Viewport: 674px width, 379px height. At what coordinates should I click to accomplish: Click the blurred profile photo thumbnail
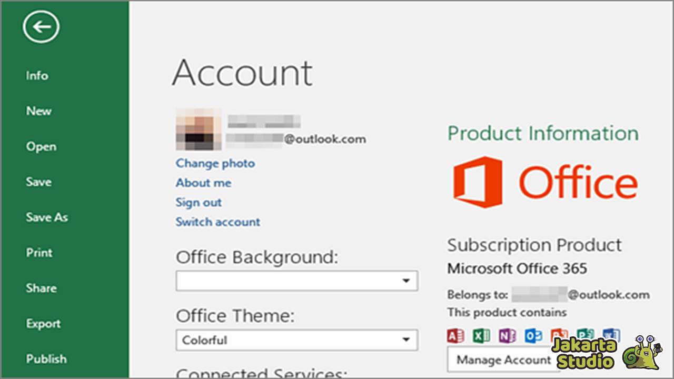[x=199, y=129]
